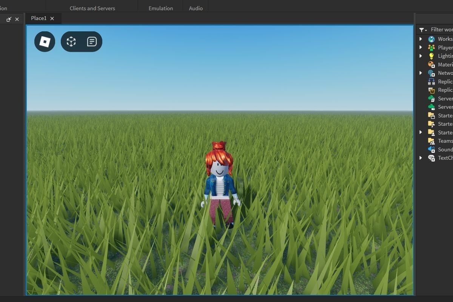Expand the StarterPlayer tree node
The height and width of the screenshot is (302, 453).
(421, 133)
